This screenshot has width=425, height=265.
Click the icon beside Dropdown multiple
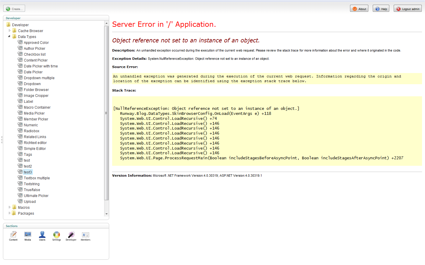click(x=20, y=78)
